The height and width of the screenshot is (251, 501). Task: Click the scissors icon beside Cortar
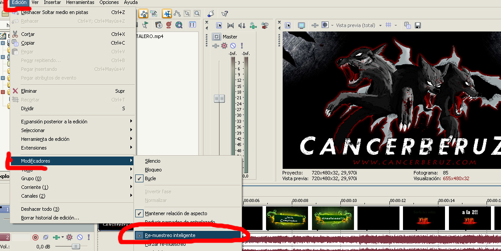point(15,34)
